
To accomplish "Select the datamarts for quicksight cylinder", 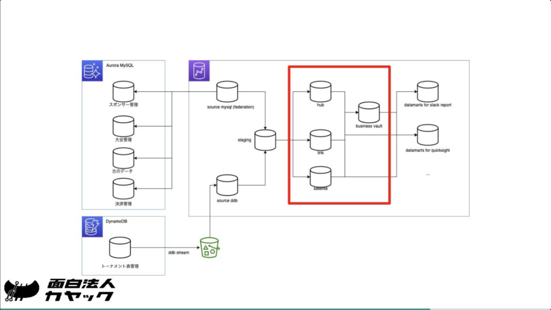I will [427, 135].
